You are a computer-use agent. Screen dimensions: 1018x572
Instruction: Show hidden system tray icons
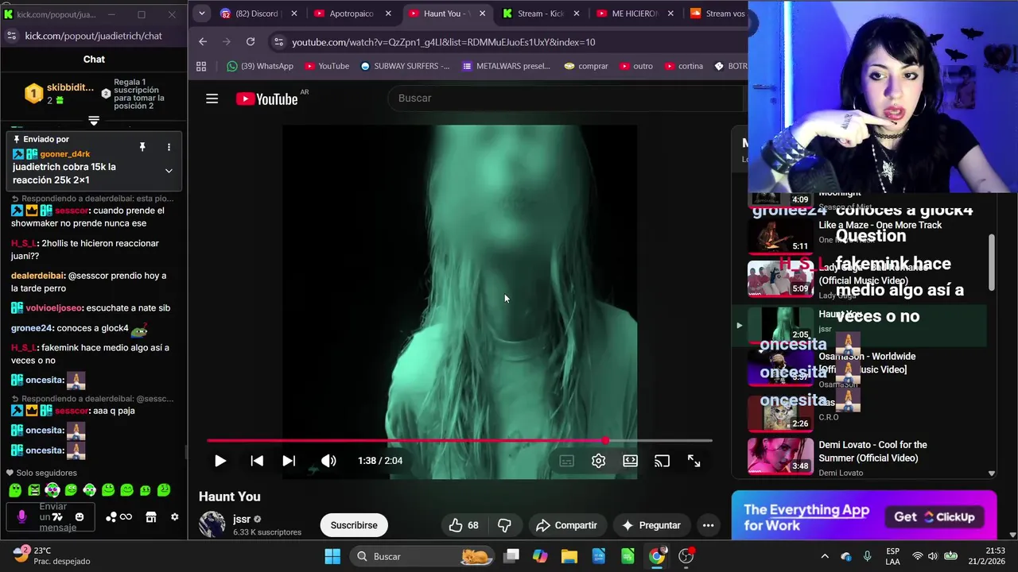click(825, 556)
